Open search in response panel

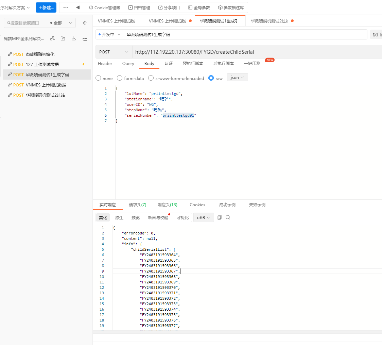pyautogui.click(x=228, y=217)
